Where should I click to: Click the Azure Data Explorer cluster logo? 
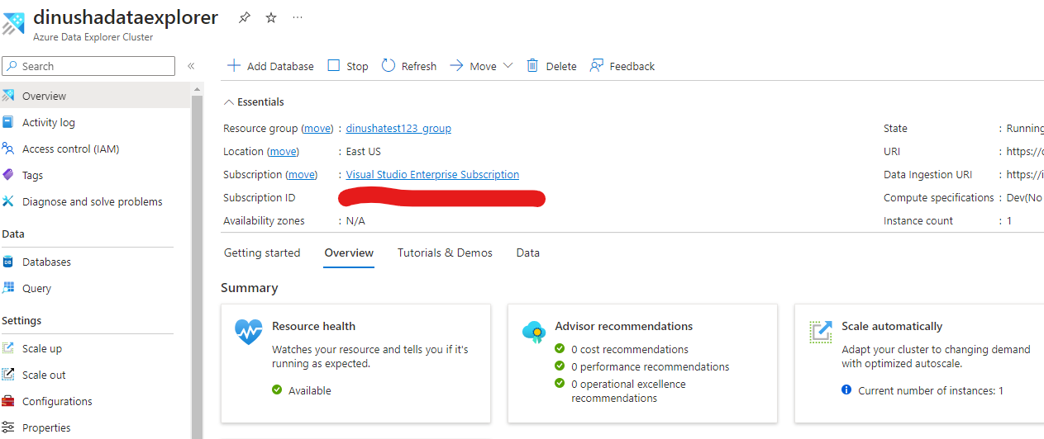point(13,24)
